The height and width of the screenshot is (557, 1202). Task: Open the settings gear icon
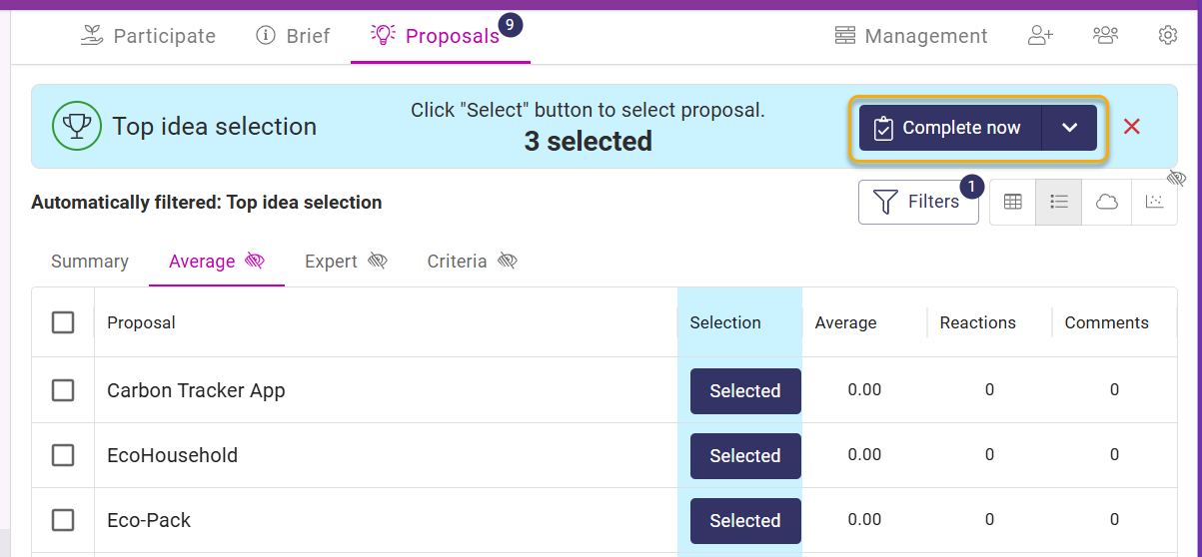pos(1168,36)
